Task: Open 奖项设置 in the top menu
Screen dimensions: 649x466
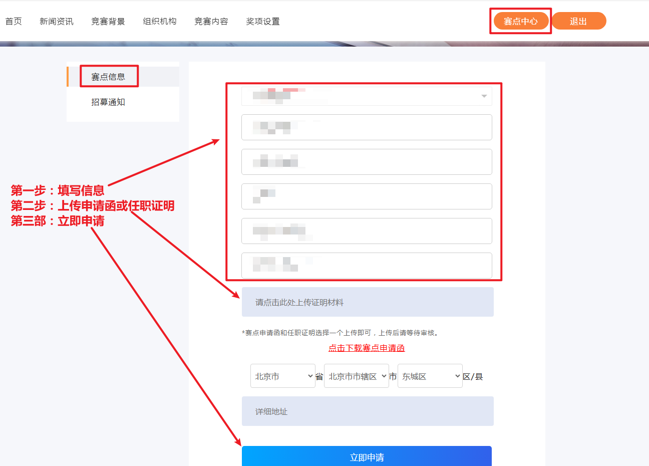Action: tap(262, 21)
